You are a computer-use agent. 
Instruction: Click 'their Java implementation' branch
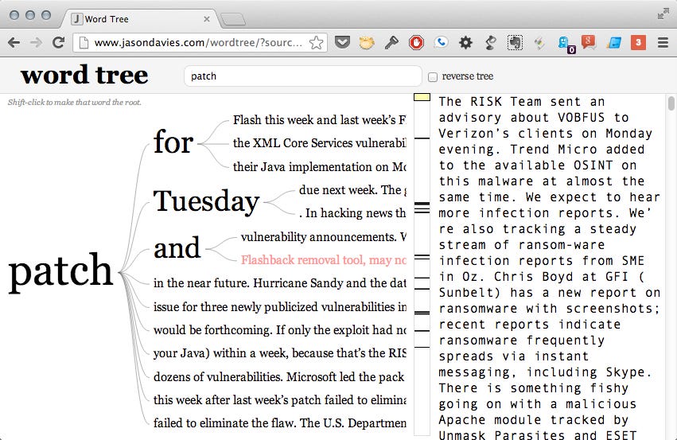pos(319,166)
